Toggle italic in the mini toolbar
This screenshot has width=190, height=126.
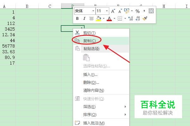click(x=84, y=19)
